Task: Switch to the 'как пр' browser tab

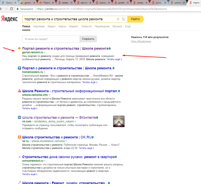Action: pyautogui.click(x=84, y=3)
